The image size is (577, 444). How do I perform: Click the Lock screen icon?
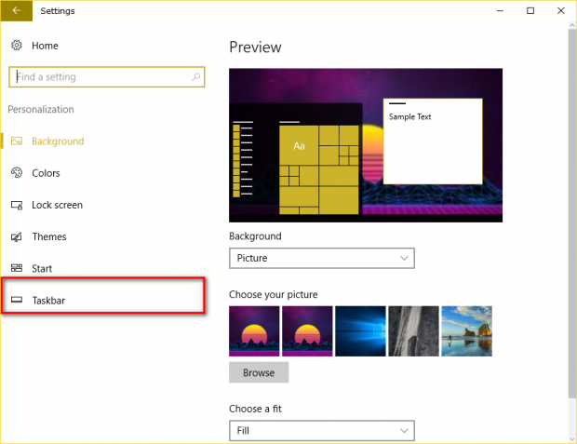[17, 205]
